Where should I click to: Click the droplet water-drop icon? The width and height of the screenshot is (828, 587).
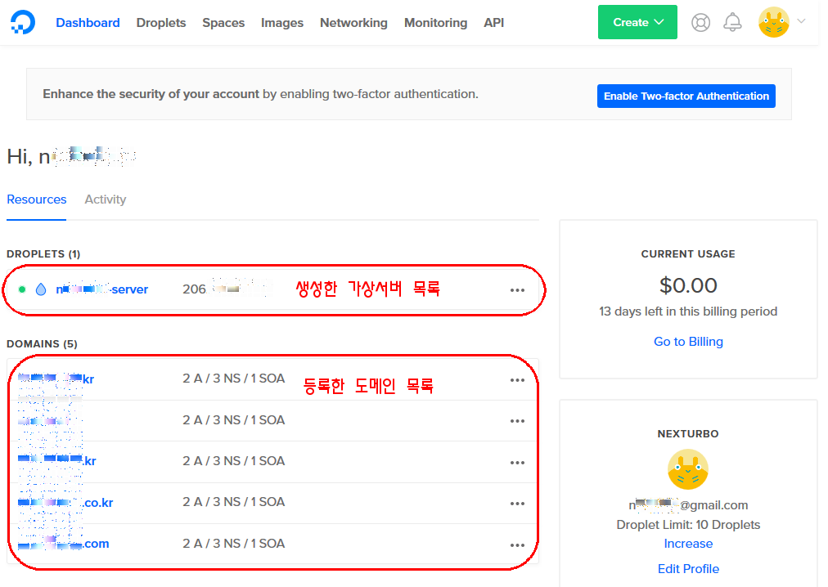click(41, 289)
